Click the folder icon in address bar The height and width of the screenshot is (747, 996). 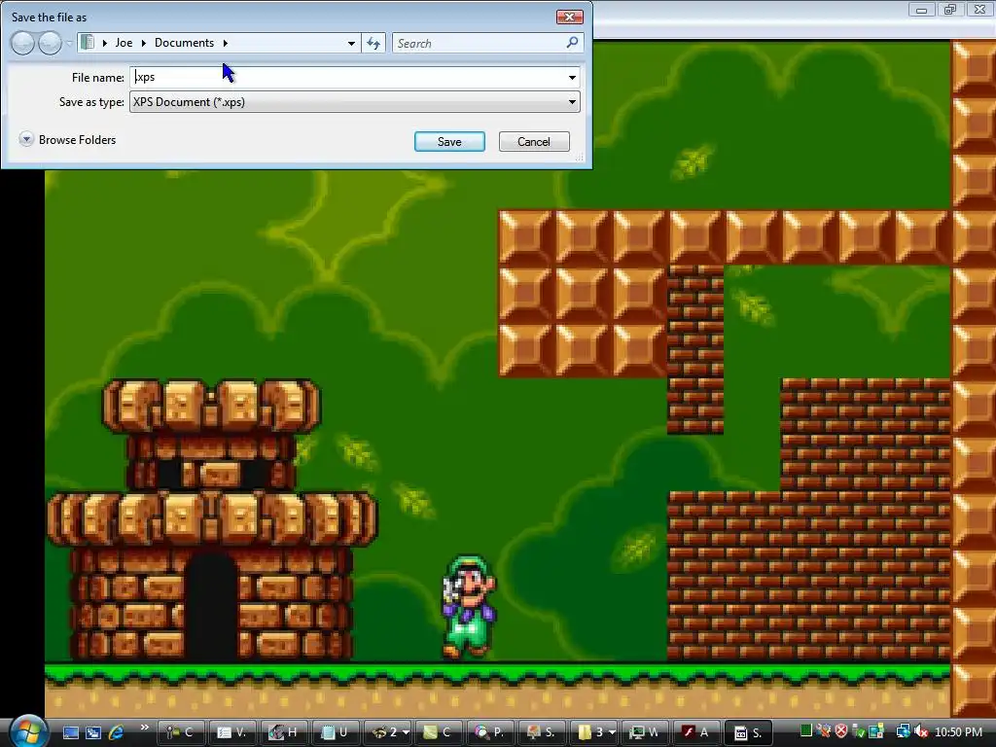tap(88, 43)
